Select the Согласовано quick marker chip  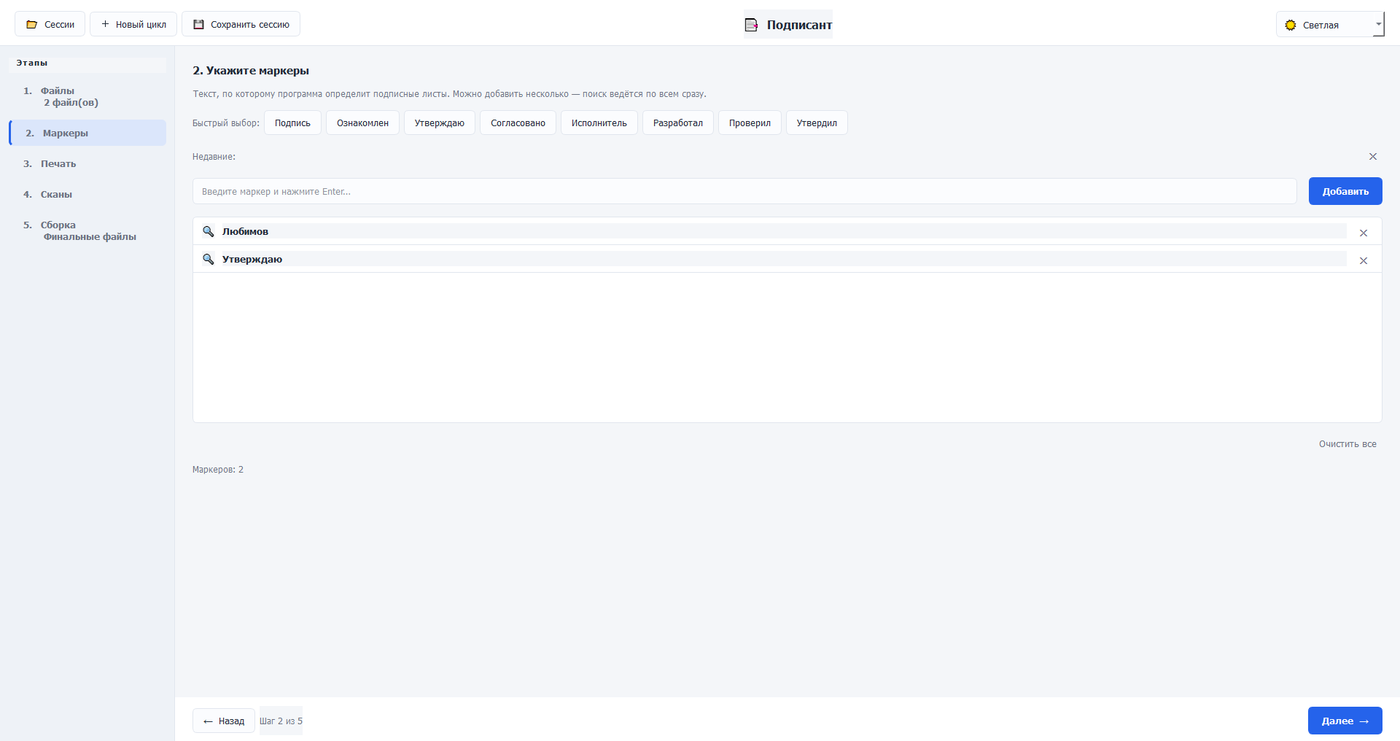[x=518, y=123]
